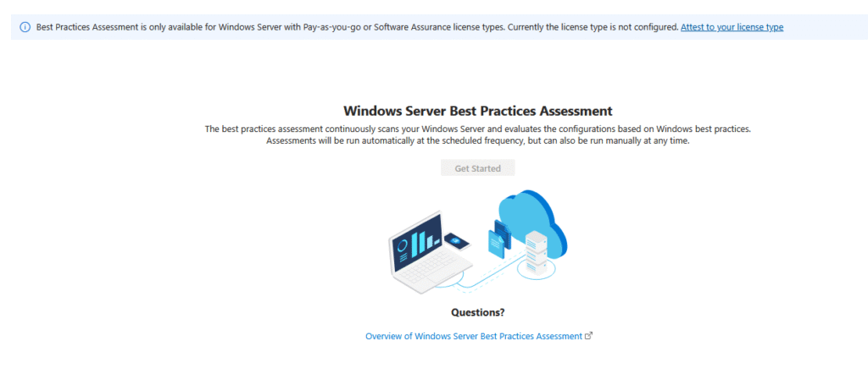Screen dimensions: 868x368
Task: Click the Questions? heading
Action: [478, 312]
